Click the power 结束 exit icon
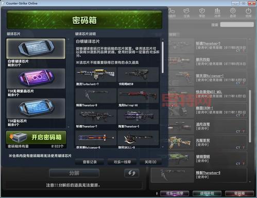Viewport: 257px width, 198px height. tap(248, 13)
